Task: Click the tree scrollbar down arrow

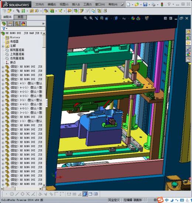Action: tap(44, 185)
